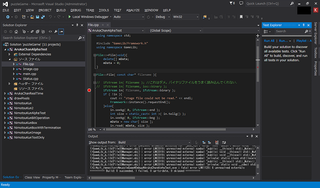The height and width of the screenshot is (188, 320).
Task: Click Go to Next Message icon in Output
Action: [x=209, y=142]
